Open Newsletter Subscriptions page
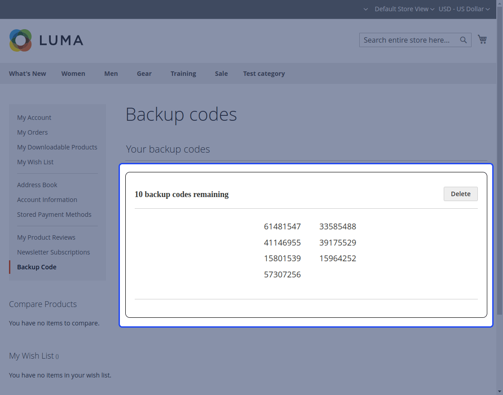Viewport: 503px width, 395px height. [x=53, y=252]
